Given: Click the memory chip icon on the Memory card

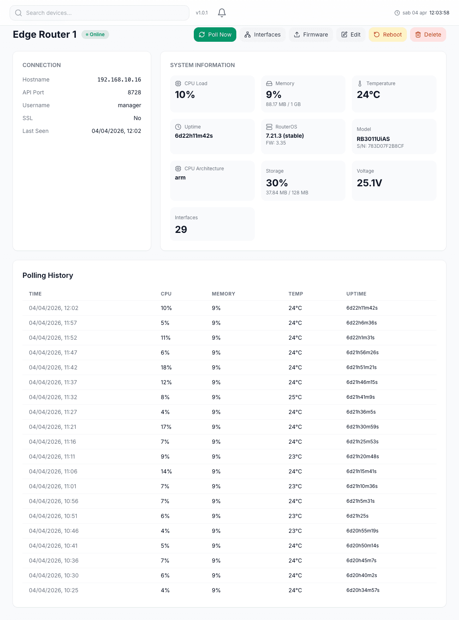Looking at the screenshot, I should coord(269,84).
